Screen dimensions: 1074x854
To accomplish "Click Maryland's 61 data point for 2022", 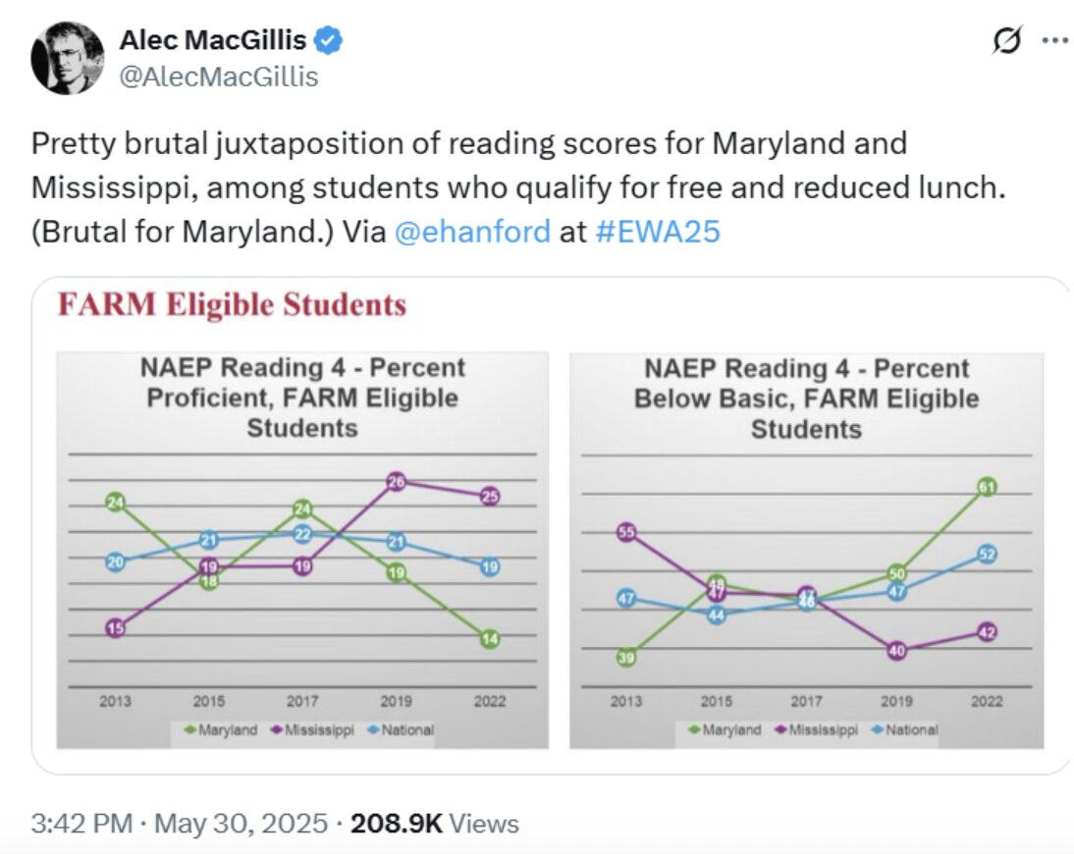I will coord(987,487).
